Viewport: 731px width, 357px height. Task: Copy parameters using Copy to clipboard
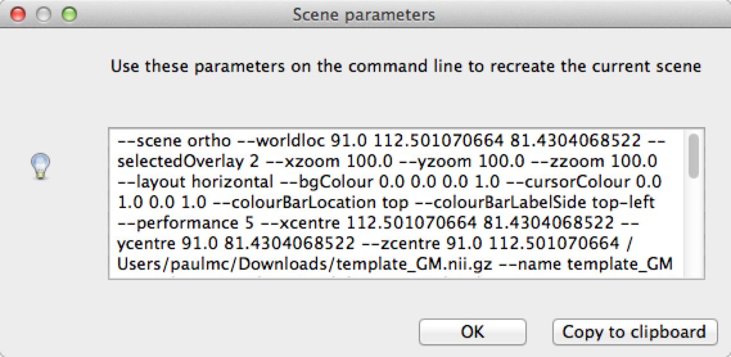(635, 332)
